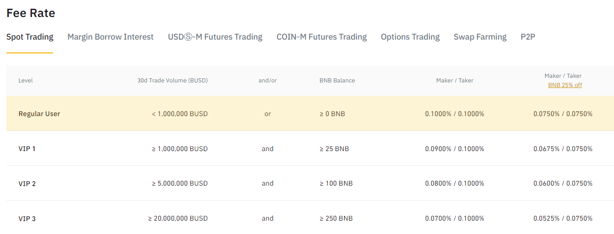Switch to the Swap Farming tab
614x234 pixels.
480,37
